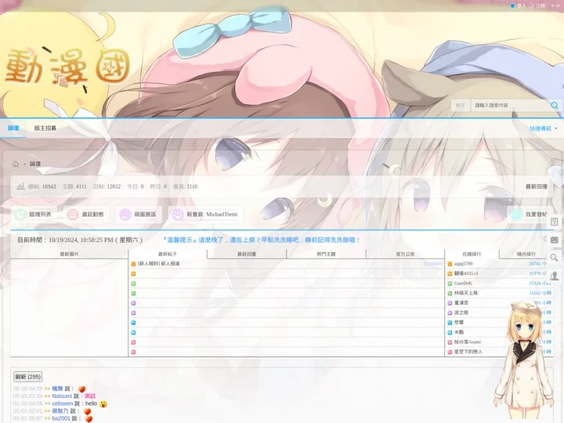Open 版主招募 navigation menu item
This screenshot has width=564, height=423.
coord(45,128)
